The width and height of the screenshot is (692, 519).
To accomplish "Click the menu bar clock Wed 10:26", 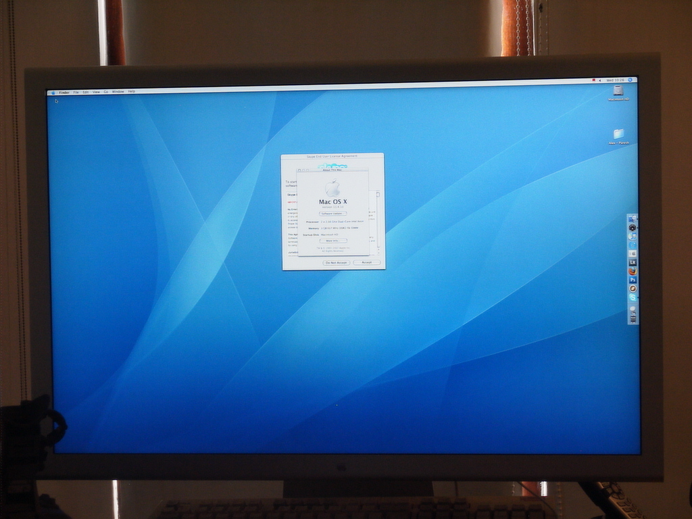I will 615,80.
